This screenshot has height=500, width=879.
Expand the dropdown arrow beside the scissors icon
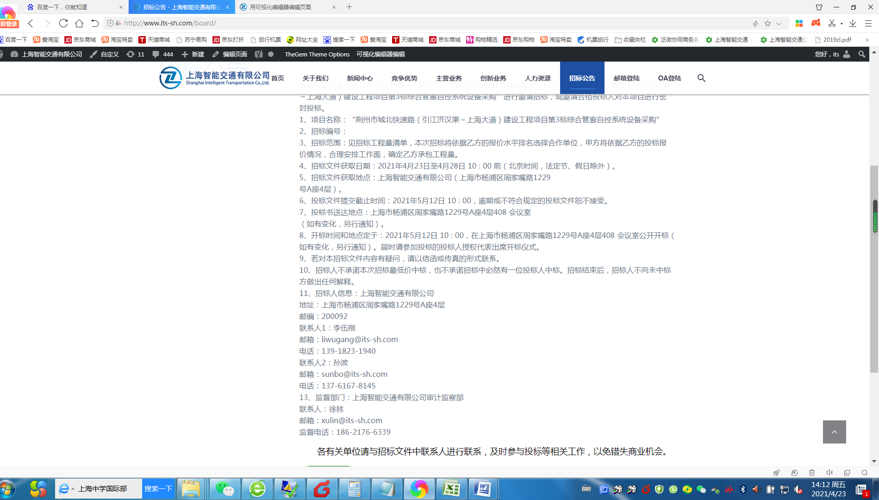842,24
